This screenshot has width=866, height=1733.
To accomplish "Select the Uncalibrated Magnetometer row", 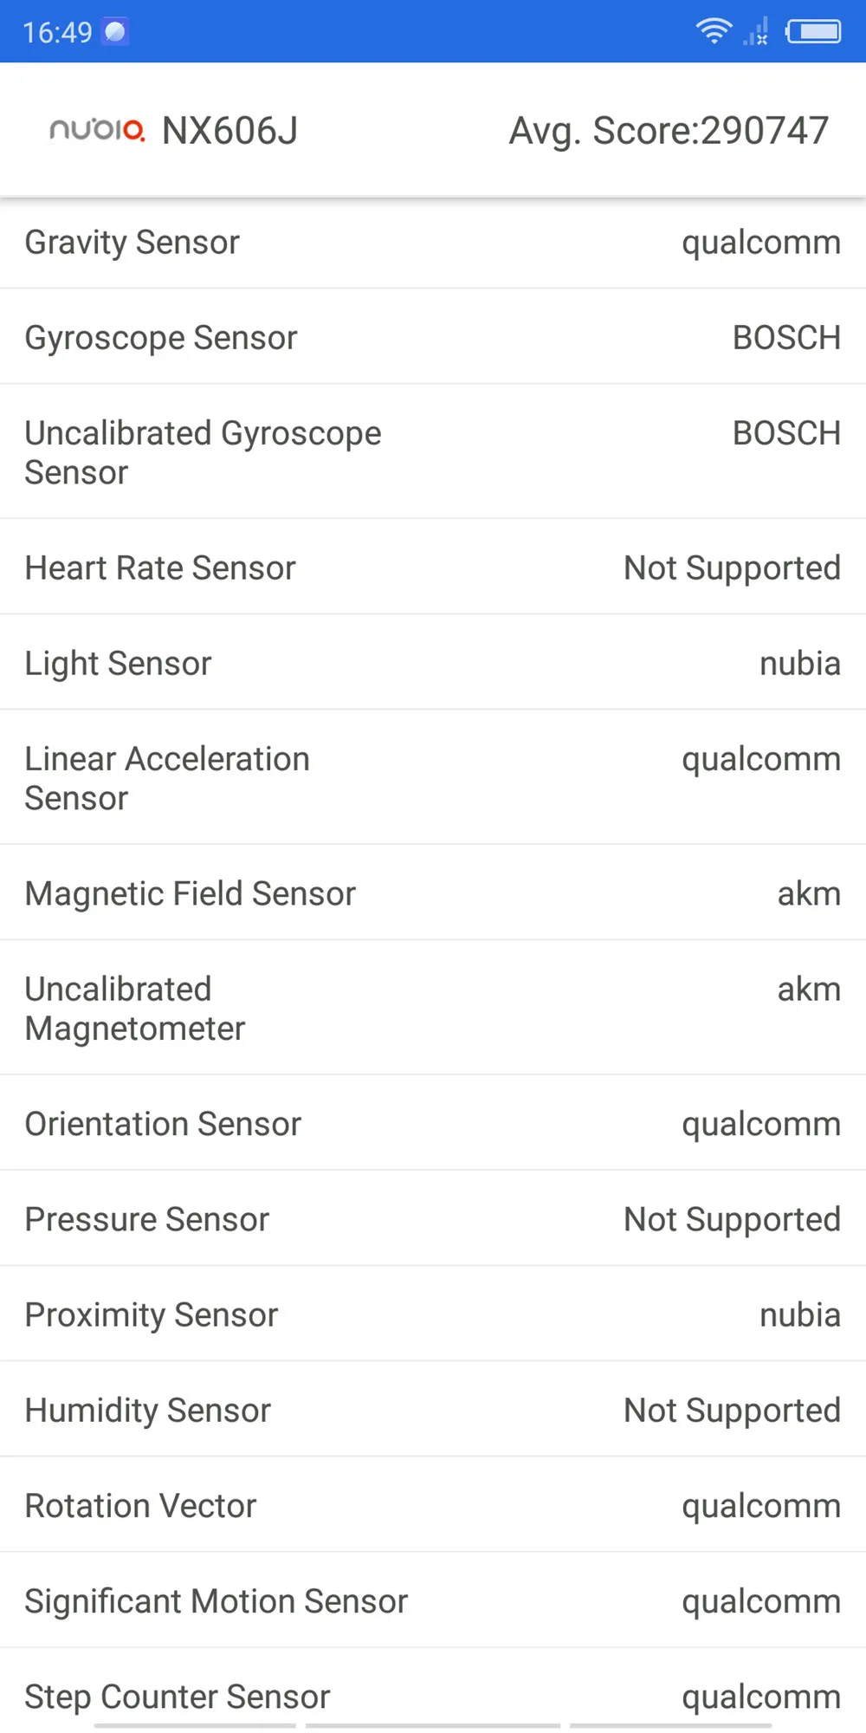I will point(433,1008).
